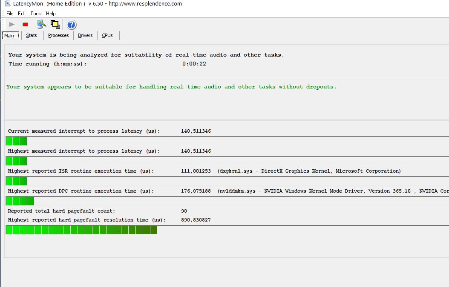Click the overlapping yellow windows toolbar icon

55,25
